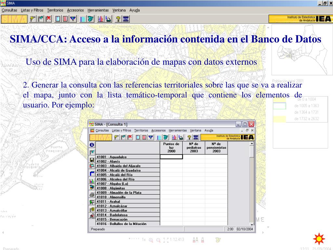
Task: Click the yellow question mark help icon in outer toolbar
Action: (118, 19)
